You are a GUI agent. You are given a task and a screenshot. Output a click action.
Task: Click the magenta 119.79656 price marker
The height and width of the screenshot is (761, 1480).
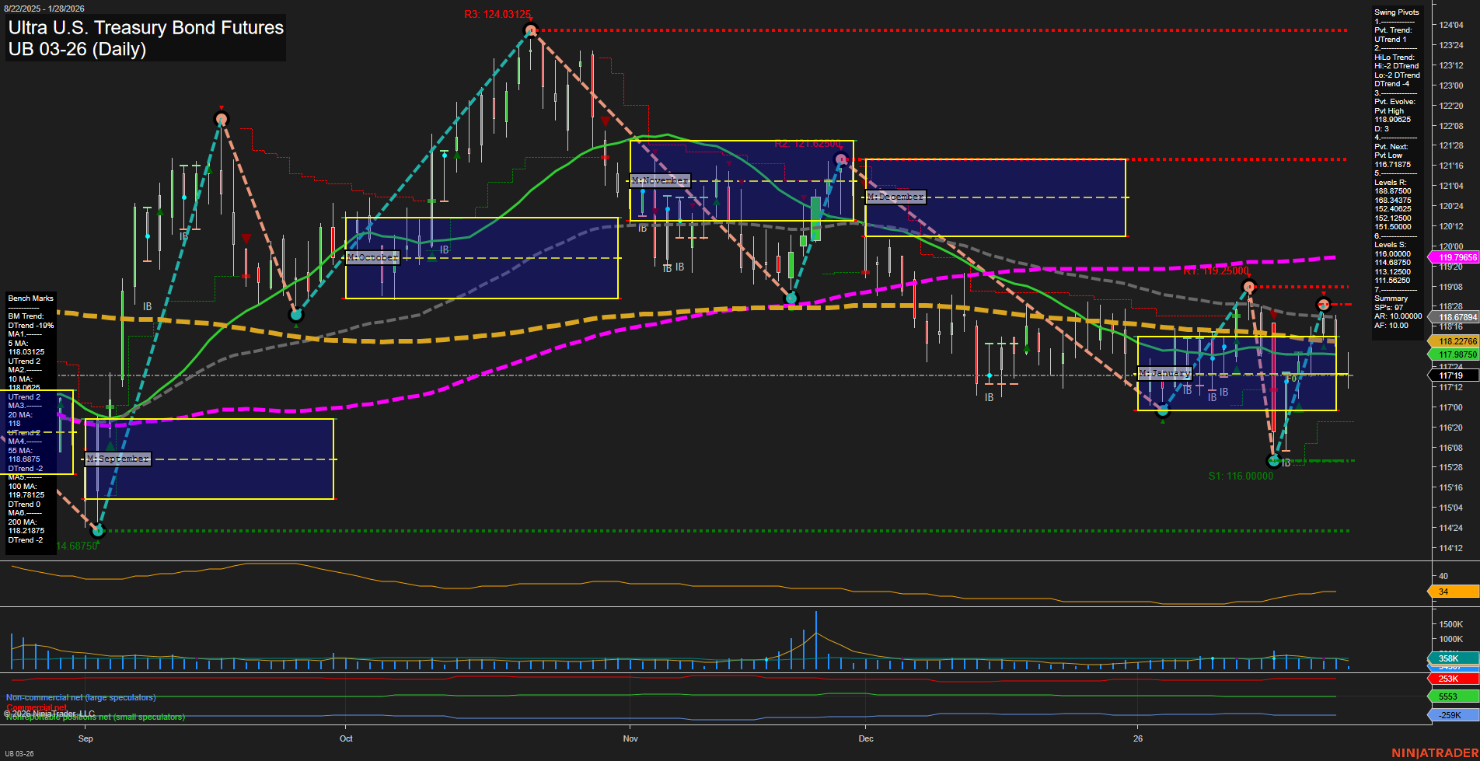click(x=1453, y=257)
